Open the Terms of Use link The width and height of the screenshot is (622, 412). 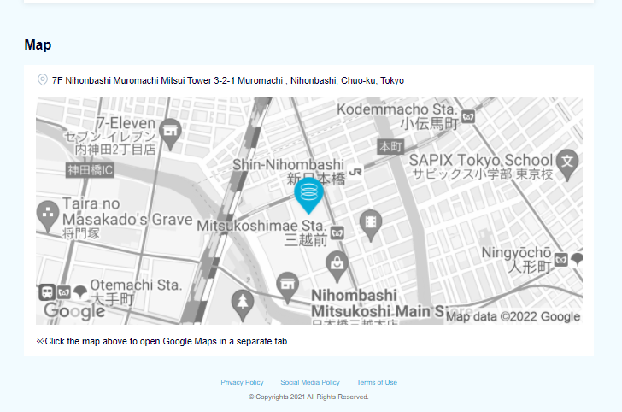tap(377, 382)
